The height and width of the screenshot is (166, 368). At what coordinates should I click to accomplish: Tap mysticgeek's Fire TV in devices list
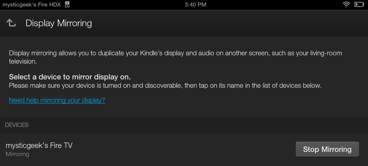coord(39,145)
